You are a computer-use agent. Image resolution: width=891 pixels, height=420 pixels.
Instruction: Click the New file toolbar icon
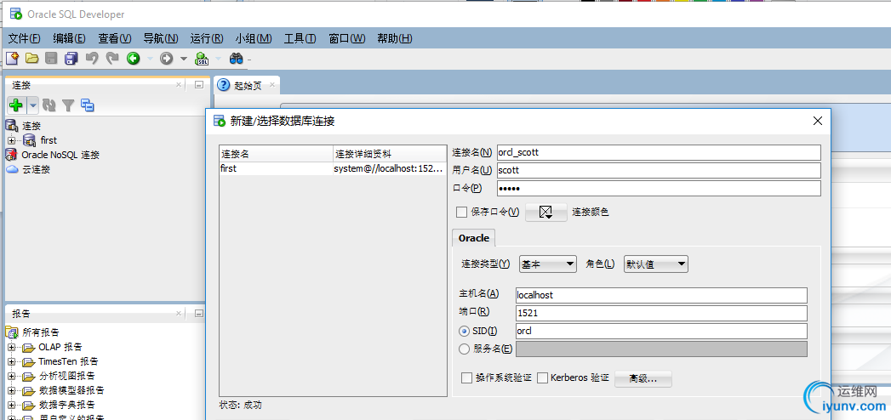(12, 58)
